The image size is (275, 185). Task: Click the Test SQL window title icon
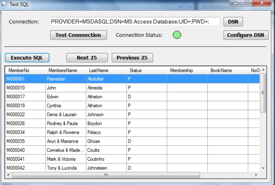4,4
